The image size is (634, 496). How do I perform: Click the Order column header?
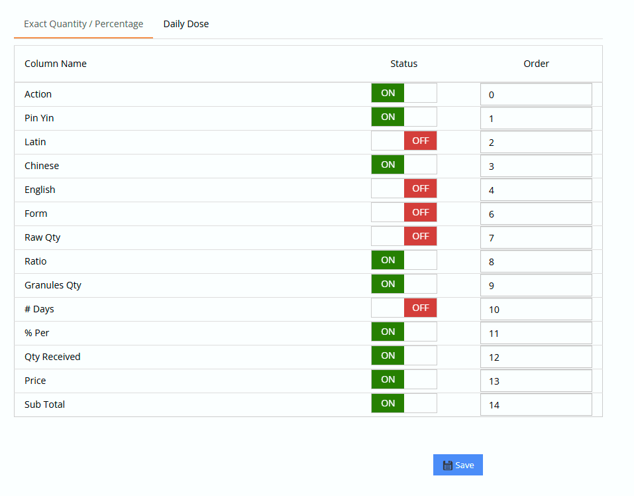pos(536,64)
